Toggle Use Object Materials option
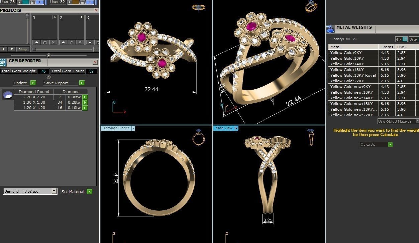This screenshot has width=419, height=243. 398,121
